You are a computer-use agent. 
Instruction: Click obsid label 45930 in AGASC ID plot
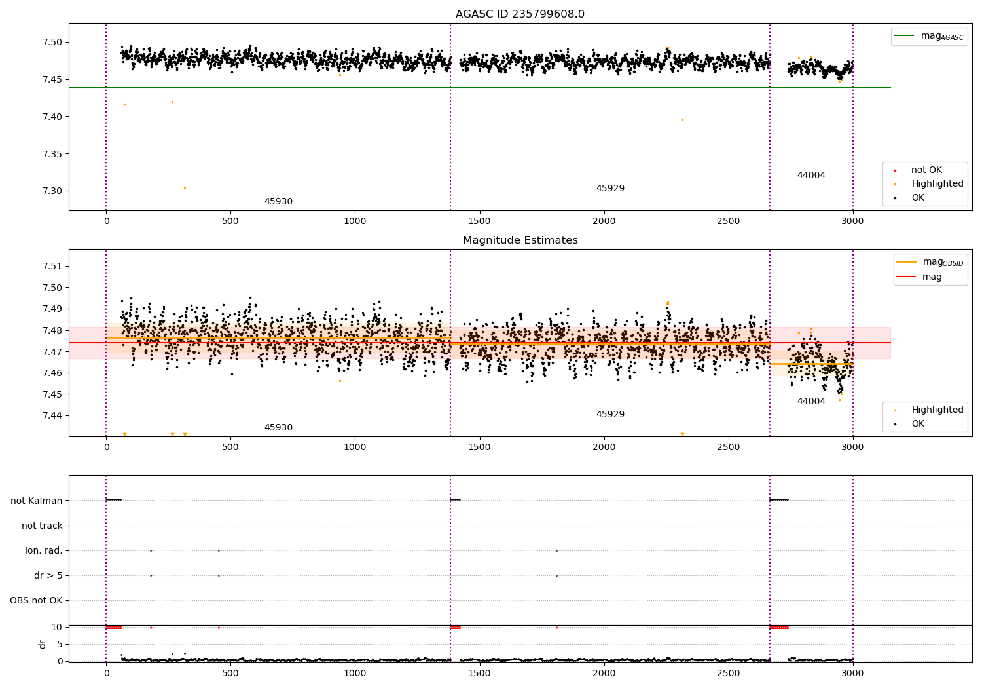[278, 202]
